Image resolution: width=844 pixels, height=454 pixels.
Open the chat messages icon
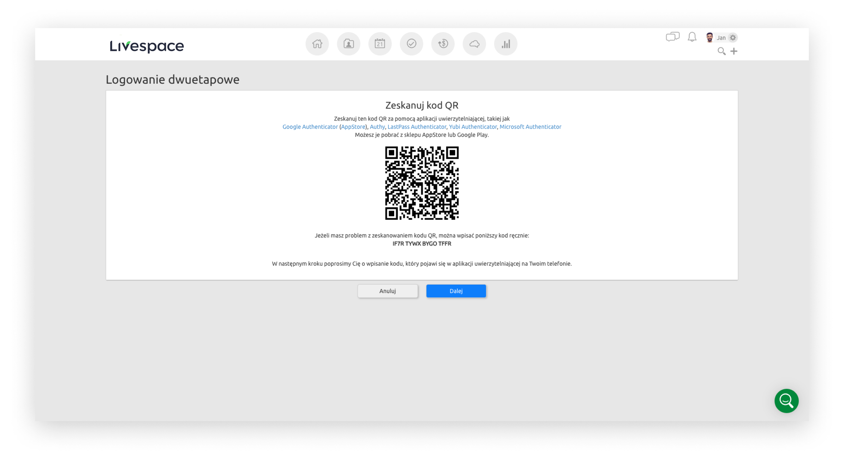coord(672,37)
